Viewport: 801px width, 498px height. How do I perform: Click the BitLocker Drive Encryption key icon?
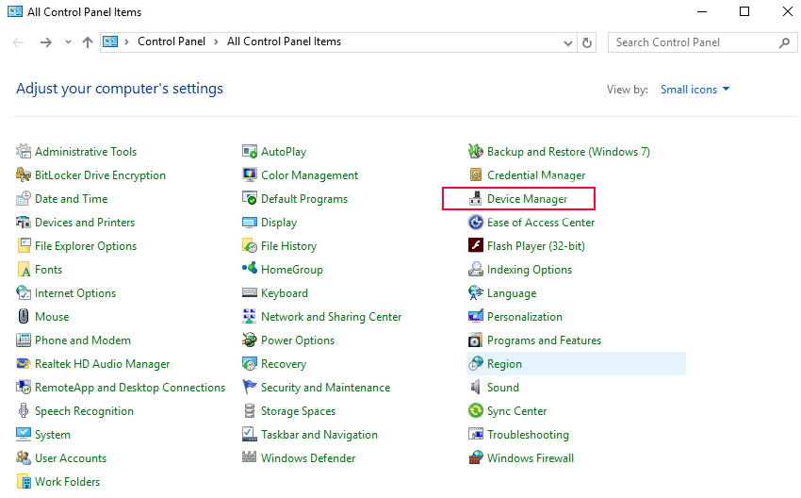24,174
